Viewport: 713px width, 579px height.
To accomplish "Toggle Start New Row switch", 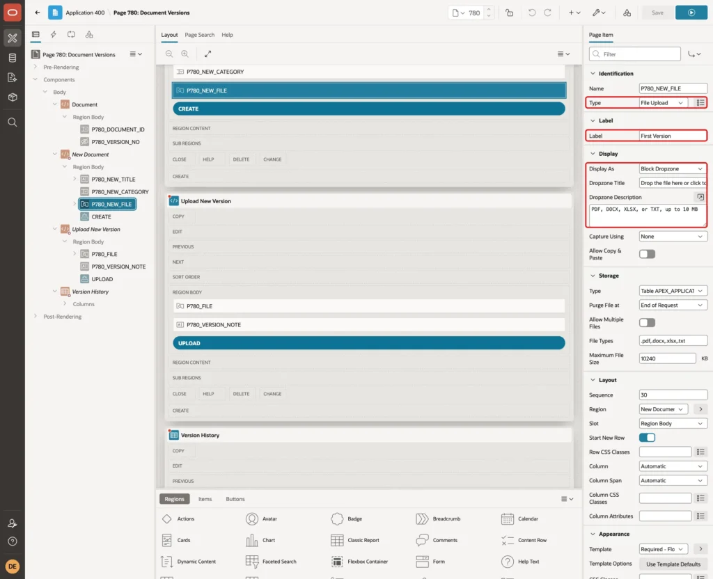I will [647, 438].
